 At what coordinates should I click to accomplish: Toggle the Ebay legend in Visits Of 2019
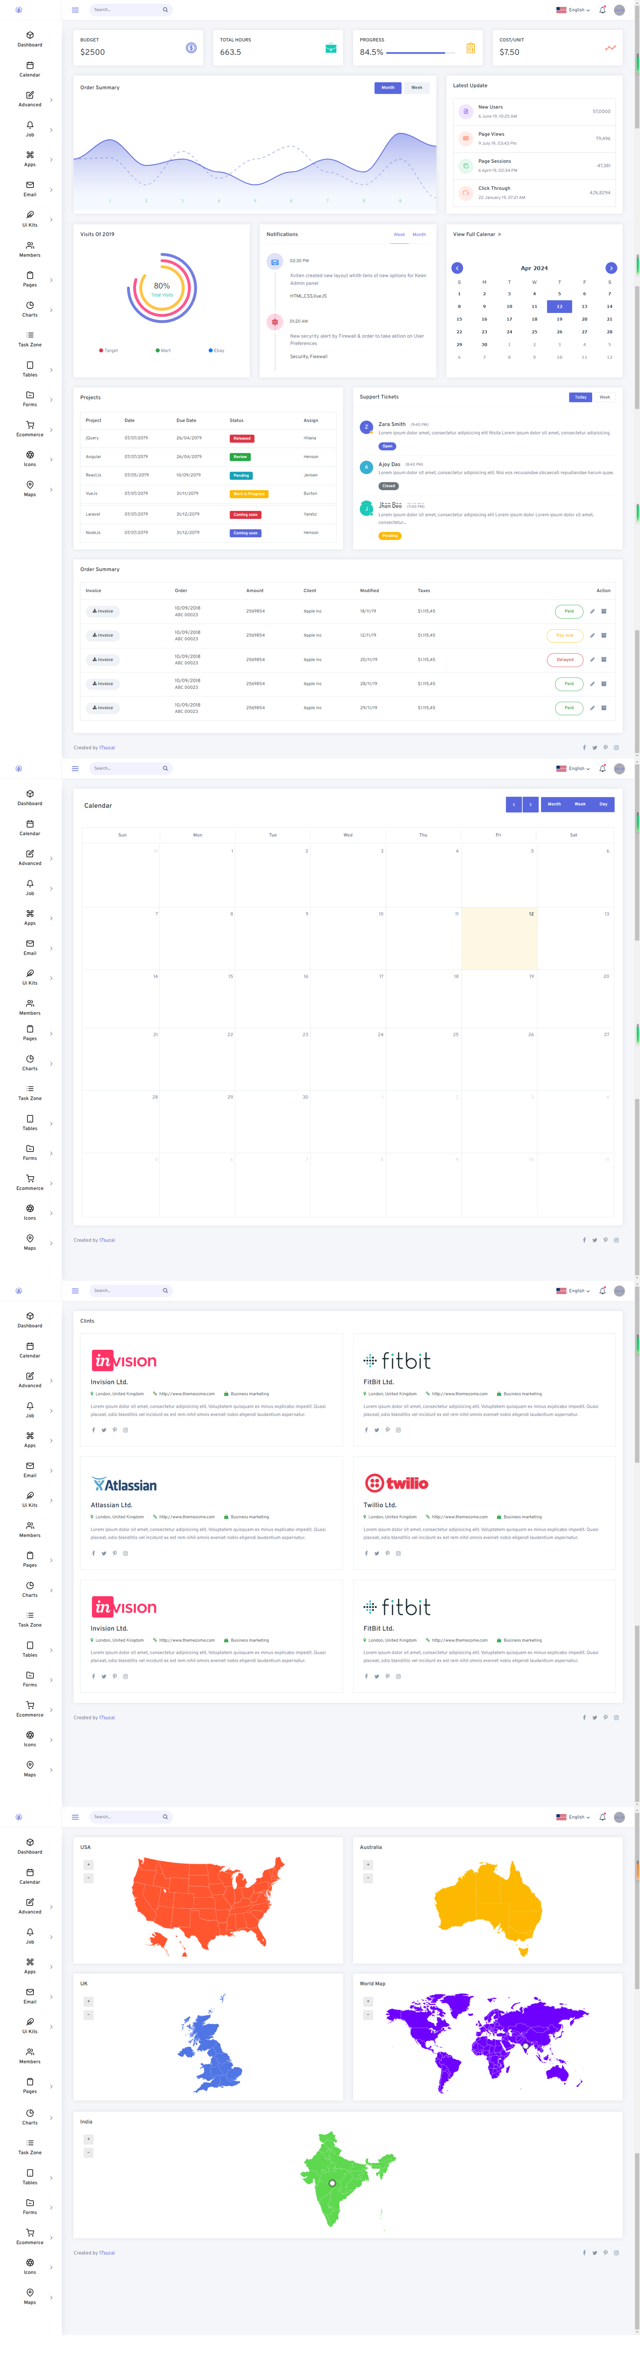pyautogui.click(x=216, y=350)
